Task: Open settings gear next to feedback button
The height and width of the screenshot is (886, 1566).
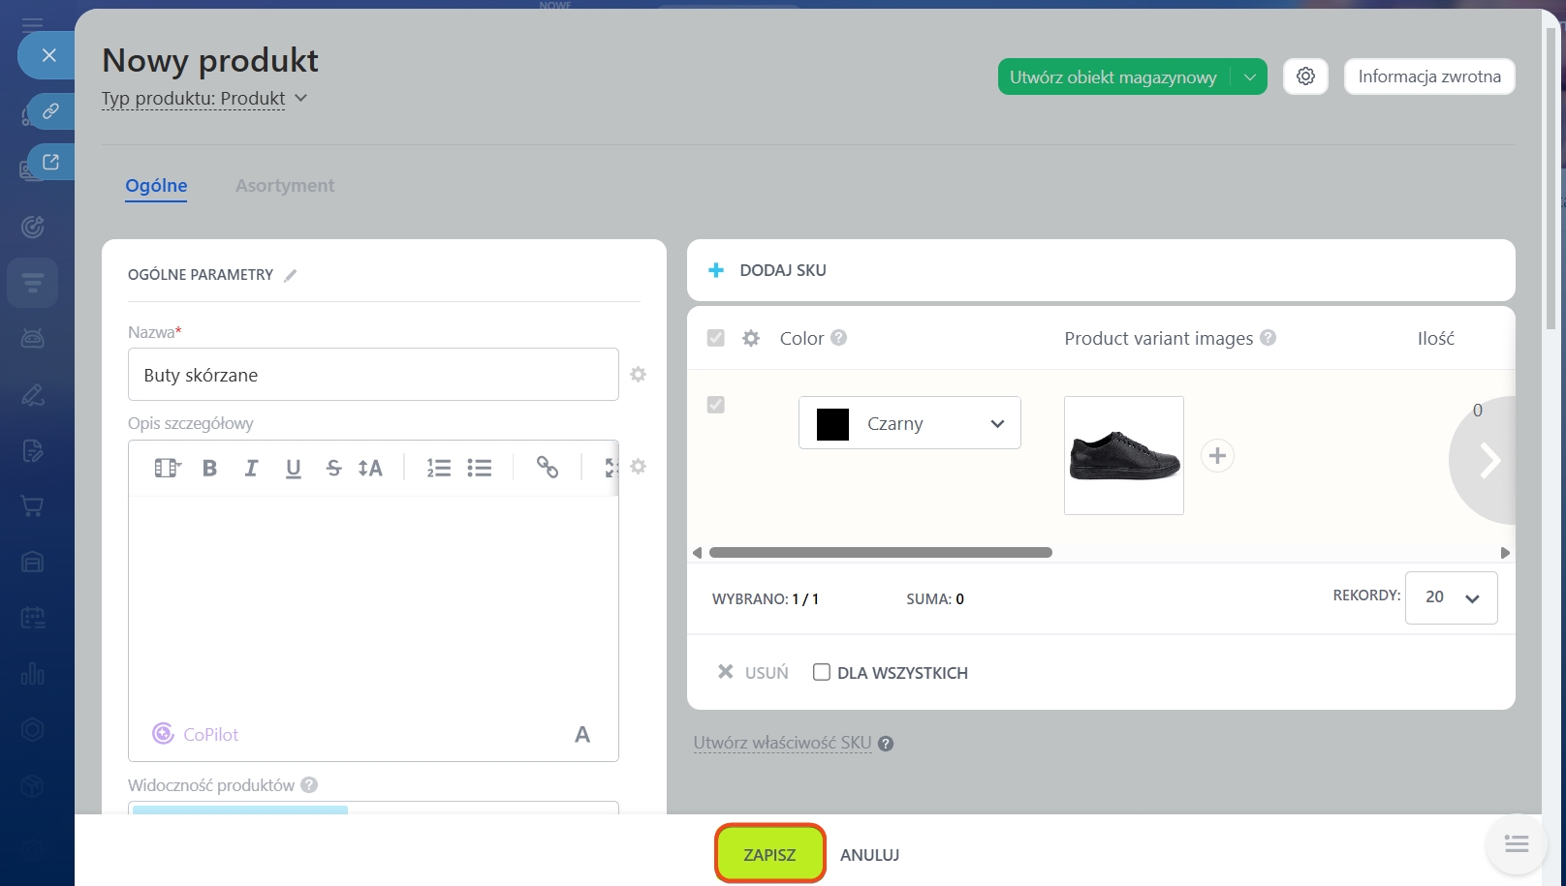Action: tap(1305, 76)
